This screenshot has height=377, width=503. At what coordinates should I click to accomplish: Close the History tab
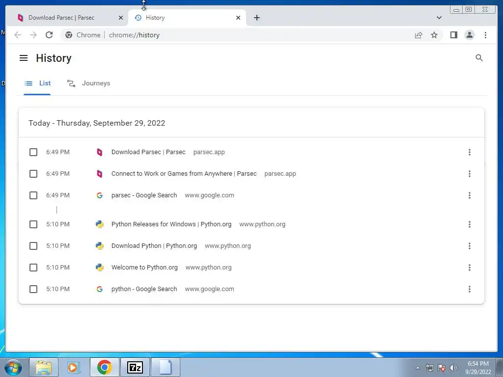click(x=238, y=18)
